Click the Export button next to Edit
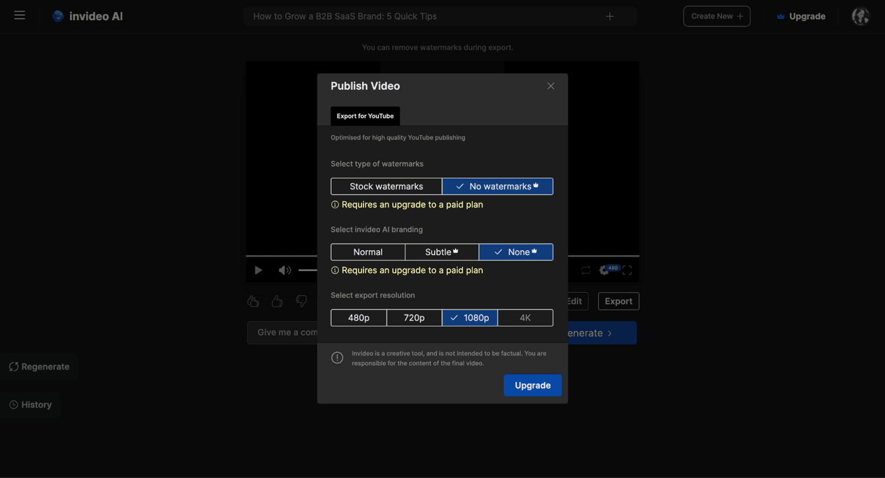The image size is (885, 478). point(618,301)
